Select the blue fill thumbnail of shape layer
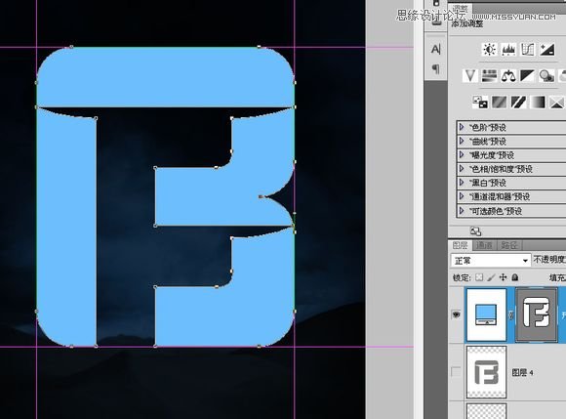This screenshot has width=566, height=419. click(486, 314)
